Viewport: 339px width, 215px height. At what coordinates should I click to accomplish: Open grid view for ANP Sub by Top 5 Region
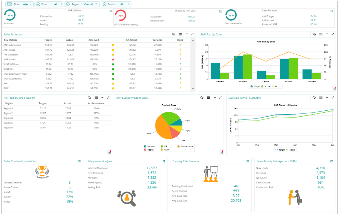[96, 97]
